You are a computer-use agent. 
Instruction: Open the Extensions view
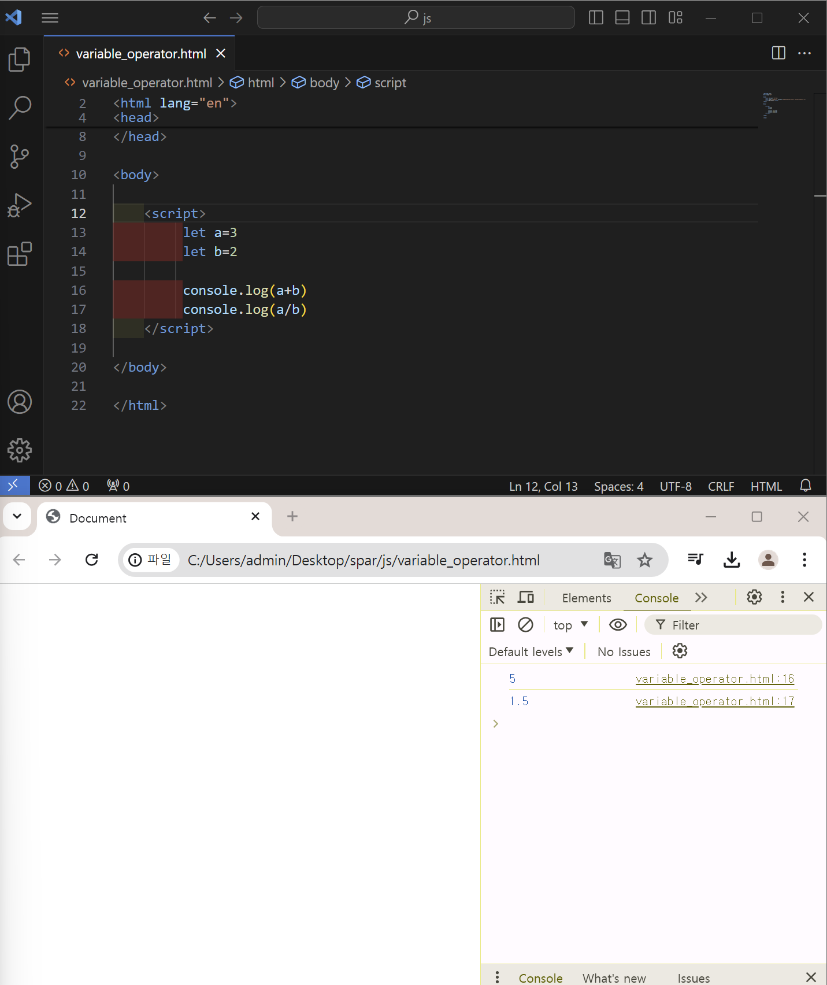pos(20,254)
